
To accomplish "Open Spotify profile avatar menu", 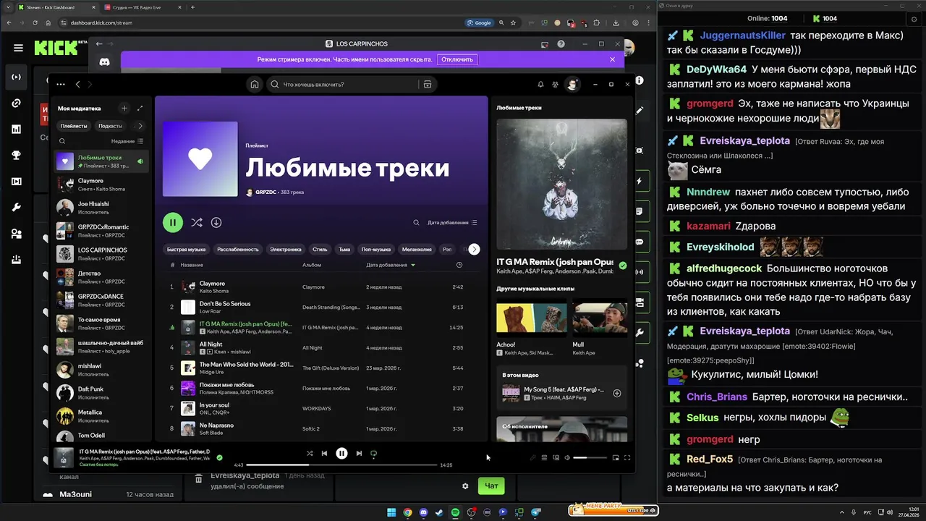I will 572,85.
